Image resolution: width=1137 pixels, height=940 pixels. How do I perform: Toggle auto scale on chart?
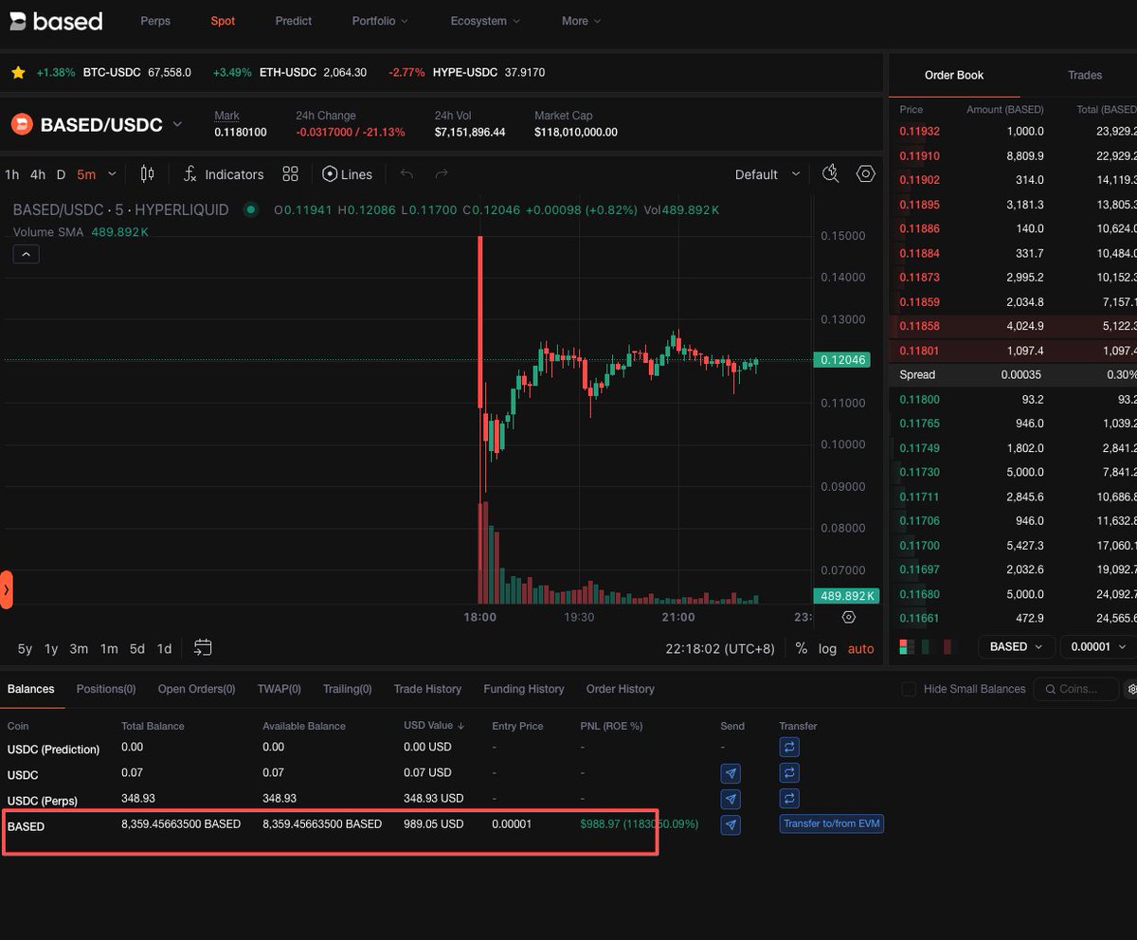[860, 649]
